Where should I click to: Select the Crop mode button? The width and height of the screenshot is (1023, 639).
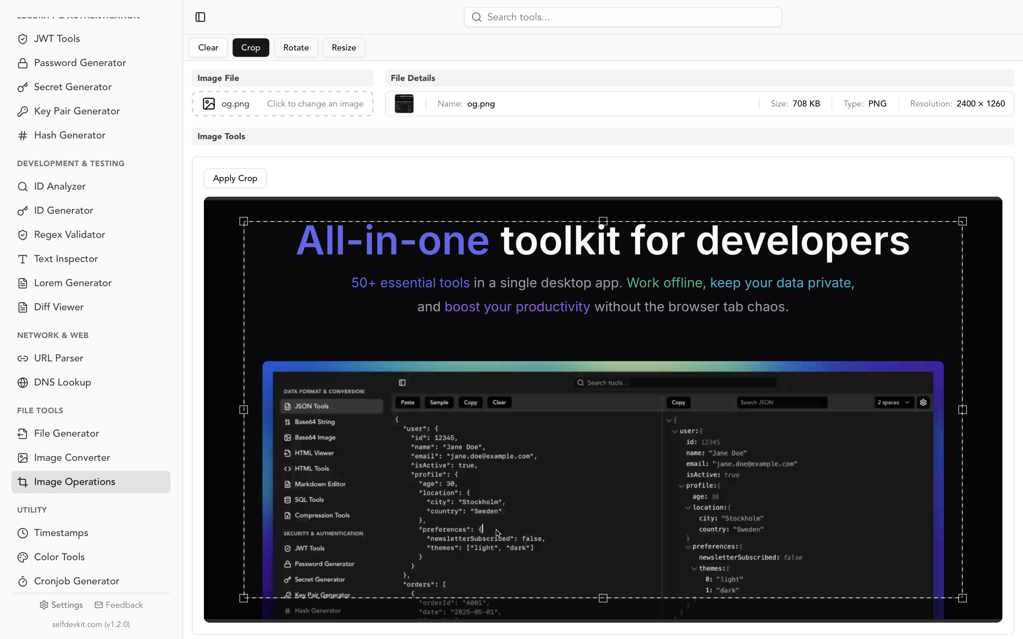(251, 47)
